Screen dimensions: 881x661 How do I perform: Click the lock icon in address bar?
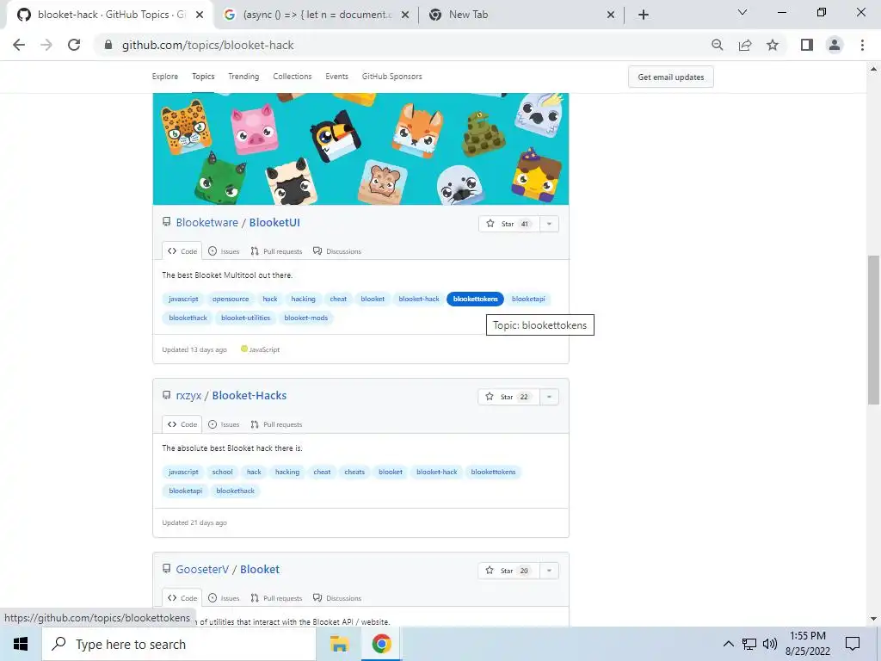click(108, 45)
